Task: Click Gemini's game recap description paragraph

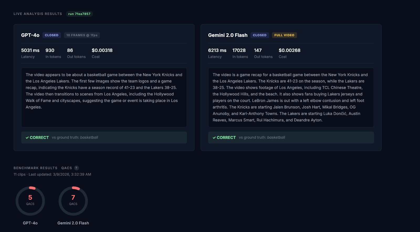Action: point(291,97)
